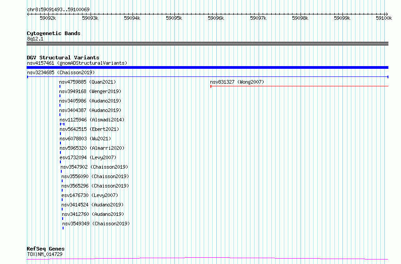Click the 59098k ruler tick label
Image resolution: width=401 pixels, height=264 pixels.
[x=300, y=18]
